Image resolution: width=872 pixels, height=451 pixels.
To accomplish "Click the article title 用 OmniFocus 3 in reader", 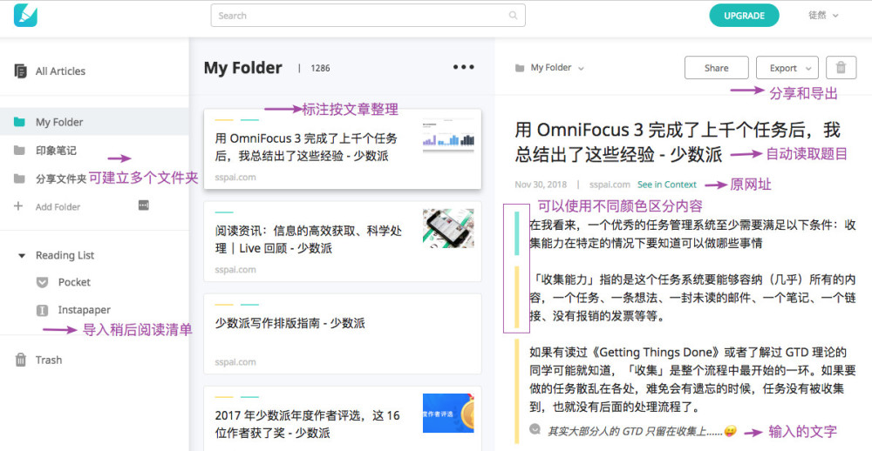I will (678, 142).
